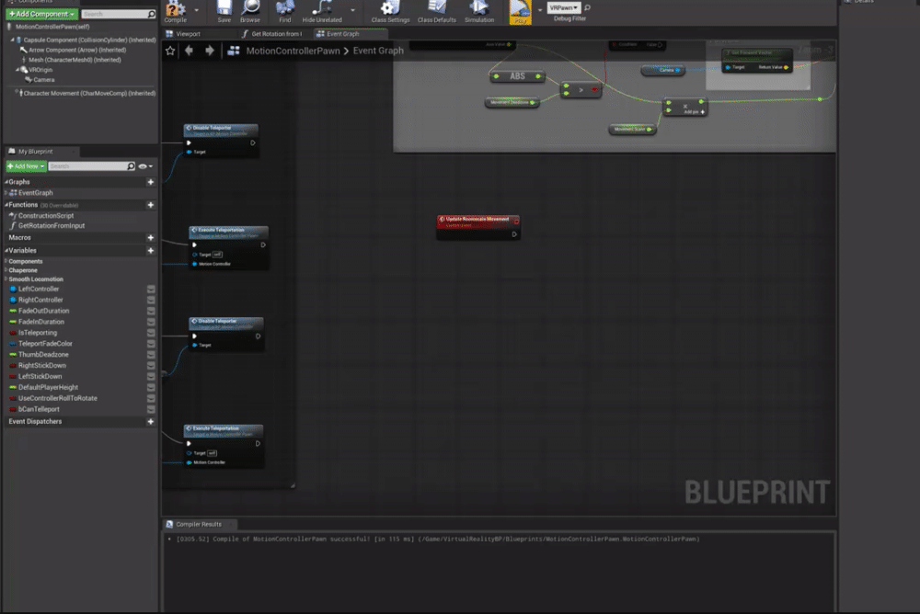Navigate forward in graph history
The height and width of the screenshot is (614, 920).
tap(210, 51)
